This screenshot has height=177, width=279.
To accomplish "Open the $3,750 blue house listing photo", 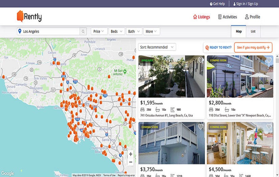I will (x=171, y=143).
